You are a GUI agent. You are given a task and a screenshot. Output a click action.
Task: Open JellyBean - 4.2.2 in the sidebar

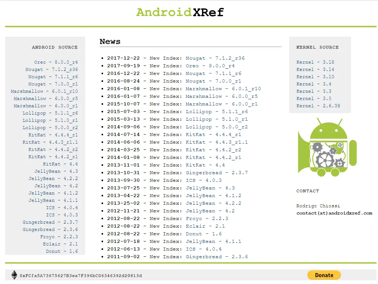(53, 179)
